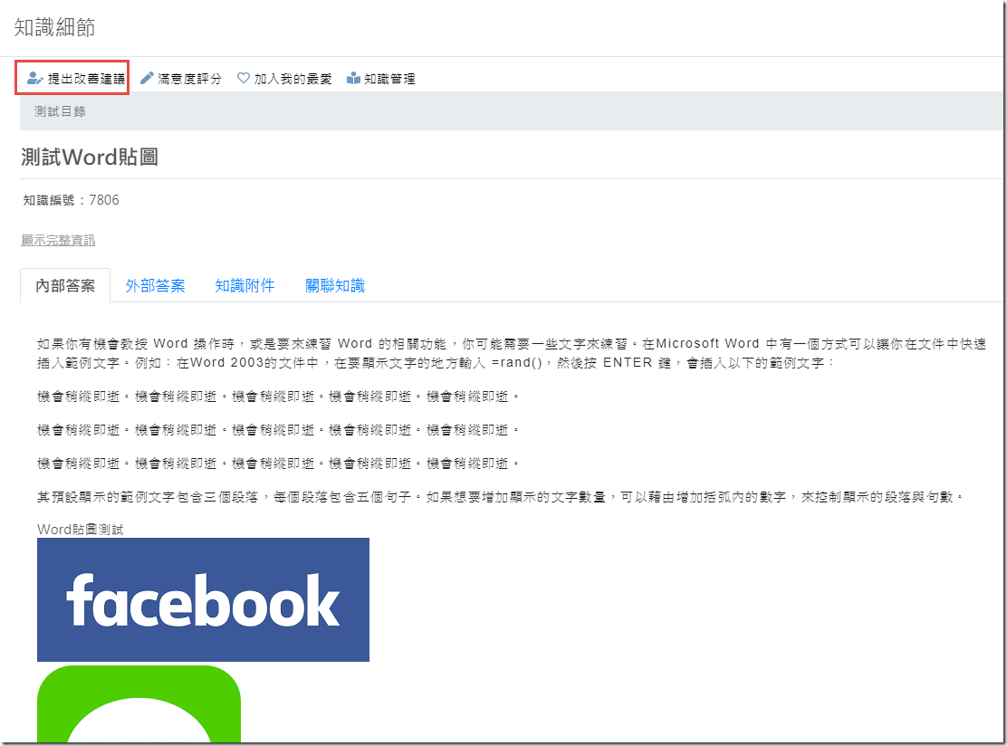Click the 知識編號：7806 text
Viewport: 1007px width, 746px height.
click(x=72, y=200)
